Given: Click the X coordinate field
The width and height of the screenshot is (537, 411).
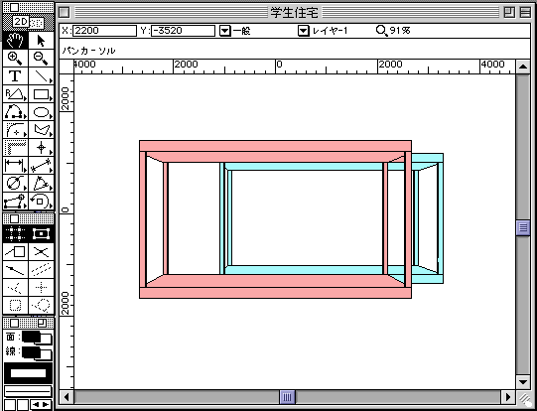Looking at the screenshot, I should coord(105,31).
